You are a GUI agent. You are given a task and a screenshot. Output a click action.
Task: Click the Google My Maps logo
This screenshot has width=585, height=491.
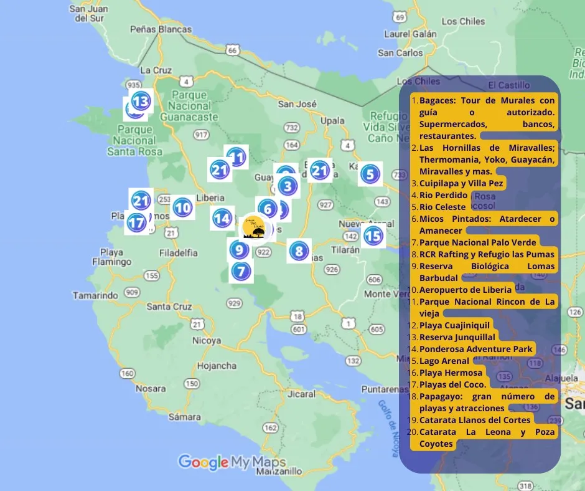tap(232, 462)
